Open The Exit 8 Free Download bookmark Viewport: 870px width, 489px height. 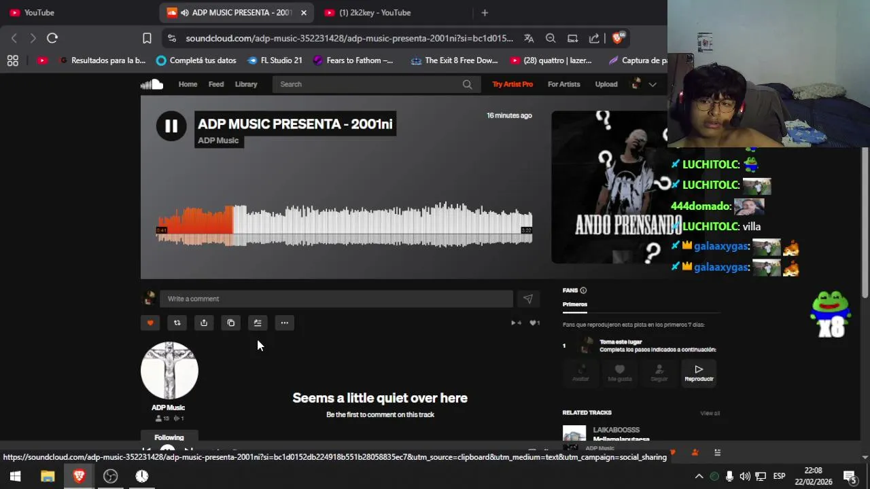click(x=454, y=60)
